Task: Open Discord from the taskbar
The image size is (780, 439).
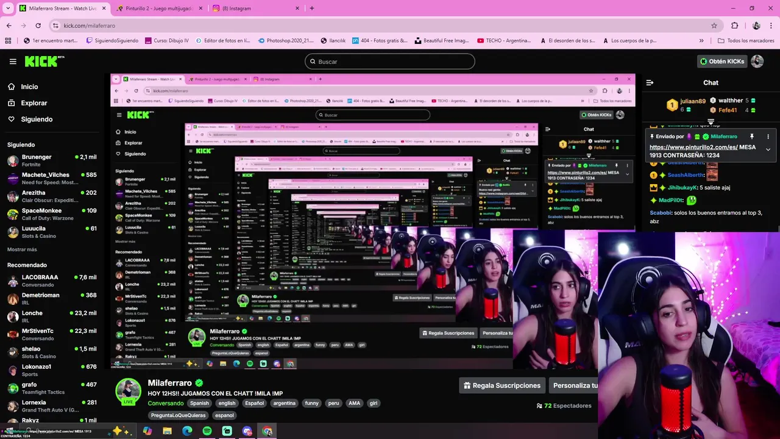Action: point(247,431)
